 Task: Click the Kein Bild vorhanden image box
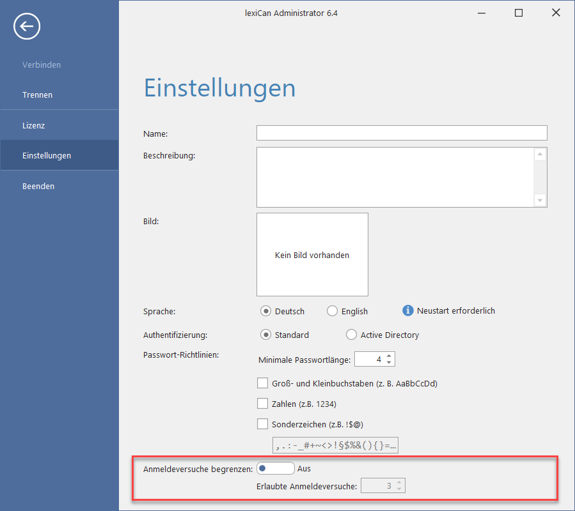click(312, 254)
